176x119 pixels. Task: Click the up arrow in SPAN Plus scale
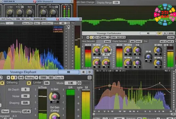(68, 27)
